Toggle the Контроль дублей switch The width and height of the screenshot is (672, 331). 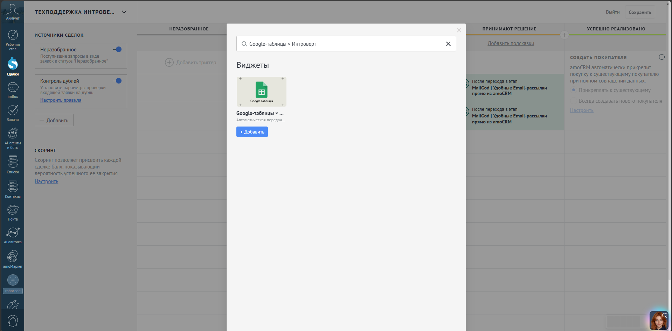[x=118, y=81]
